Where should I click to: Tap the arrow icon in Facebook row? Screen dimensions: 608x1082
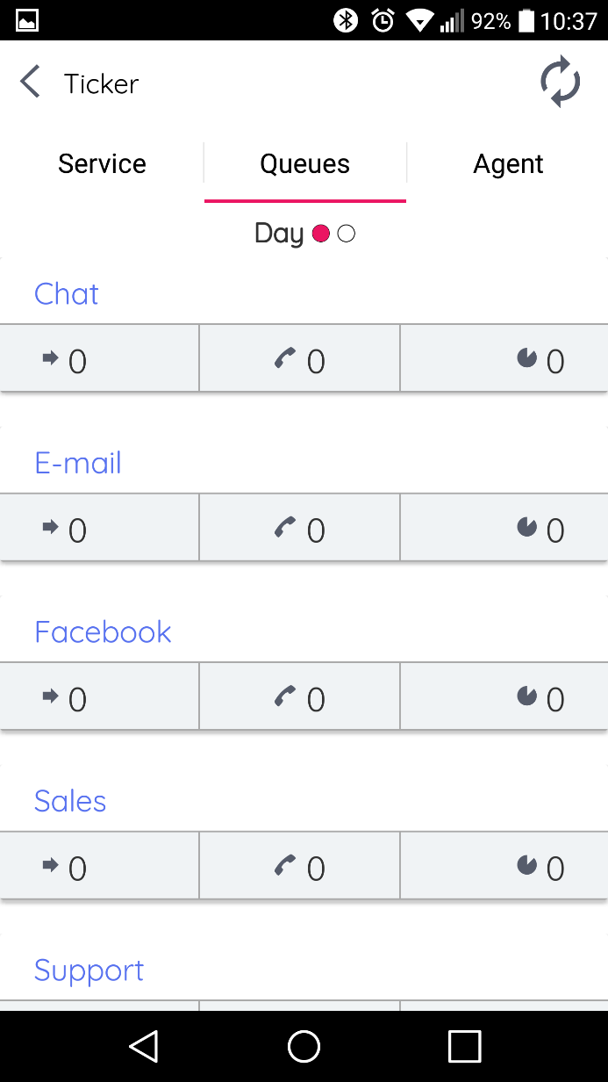tap(51, 696)
